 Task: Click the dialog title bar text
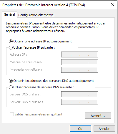pyautogui.click(x=44, y=5)
